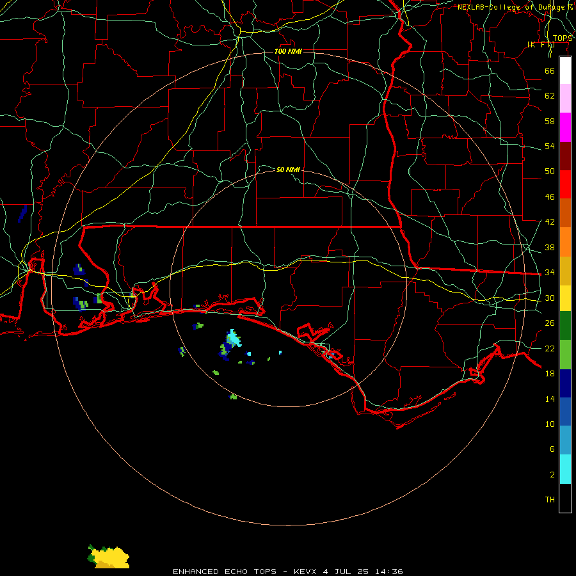Click the legend value 66
The width and height of the screenshot is (576, 576).
tap(550, 70)
